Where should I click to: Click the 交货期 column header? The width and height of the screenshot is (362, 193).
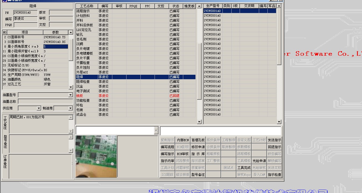(249, 6)
